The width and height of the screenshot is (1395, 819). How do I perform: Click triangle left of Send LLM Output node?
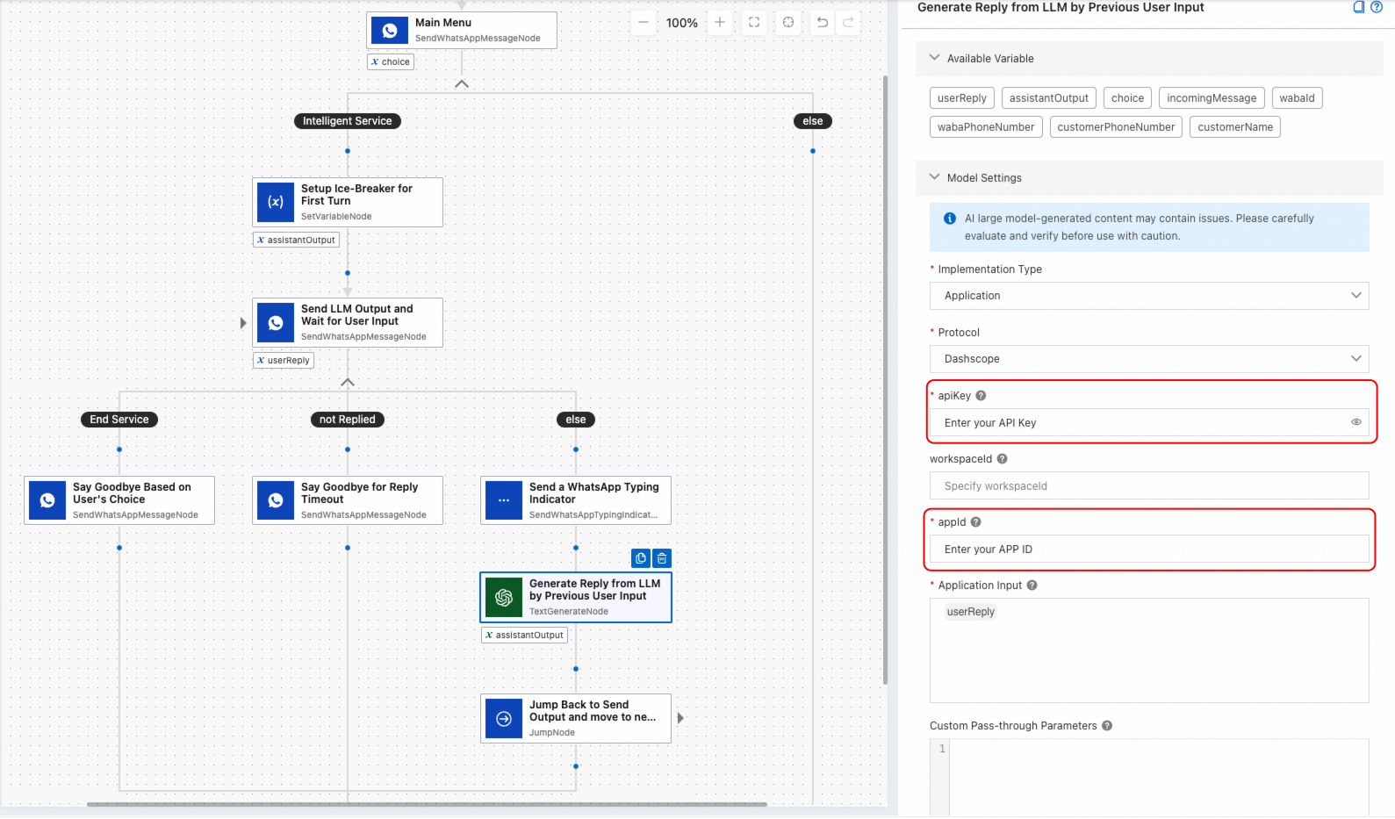[x=243, y=323]
